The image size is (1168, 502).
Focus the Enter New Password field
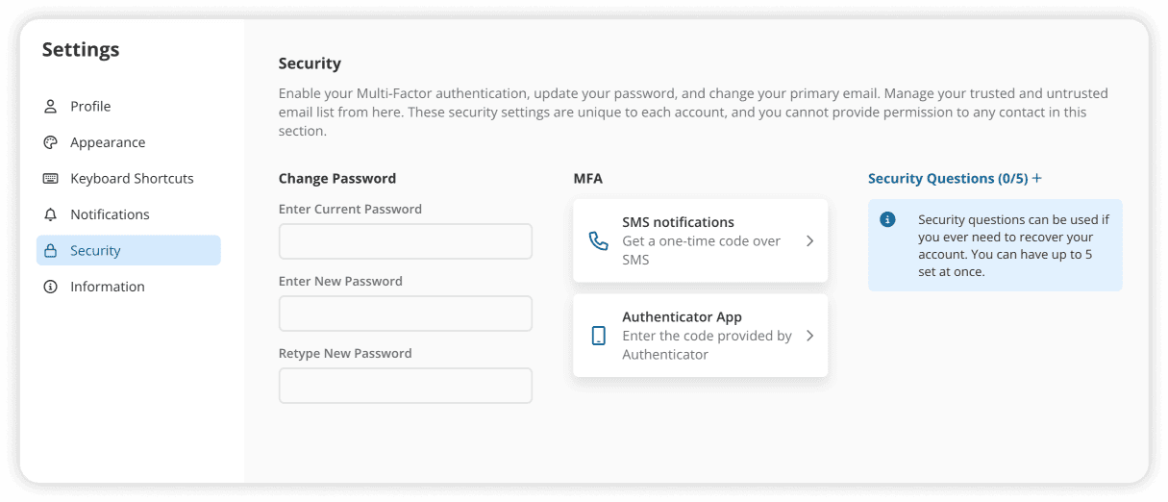[x=406, y=314]
